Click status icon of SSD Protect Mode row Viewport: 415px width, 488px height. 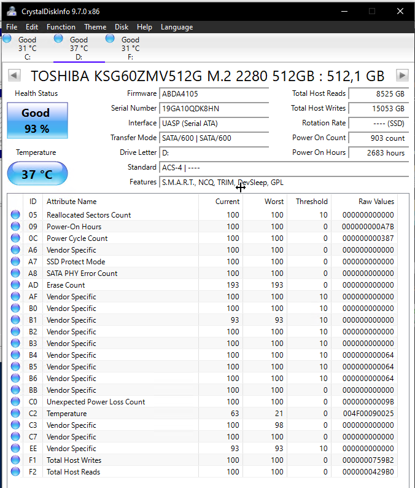(x=15, y=261)
